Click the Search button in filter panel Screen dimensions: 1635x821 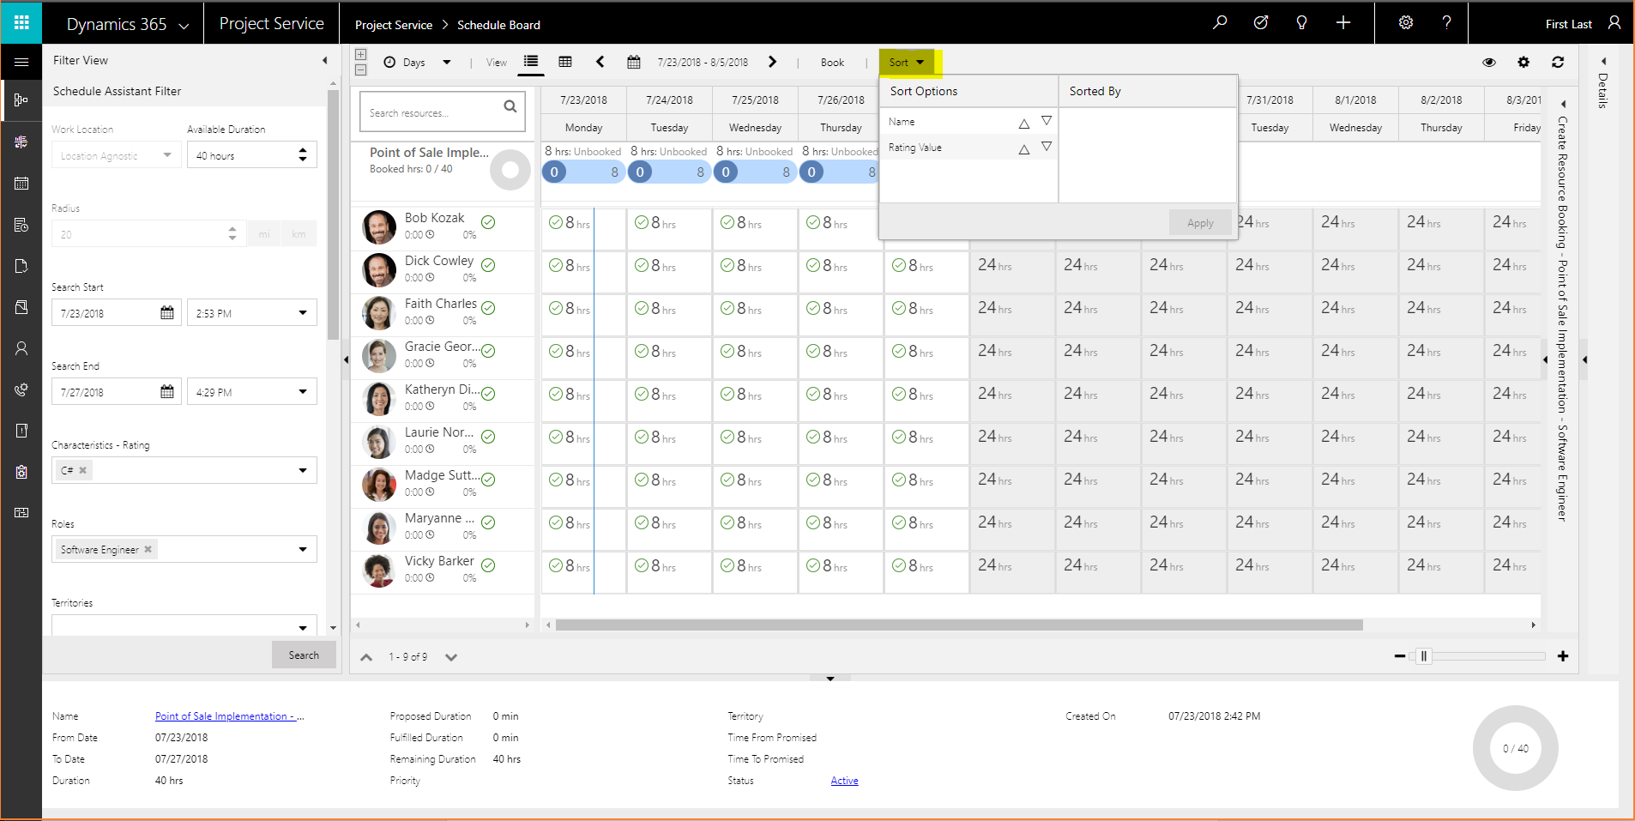[x=304, y=655]
